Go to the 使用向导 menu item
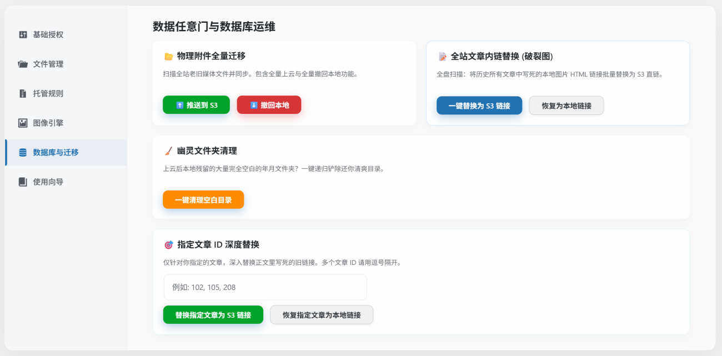 [x=48, y=182]
